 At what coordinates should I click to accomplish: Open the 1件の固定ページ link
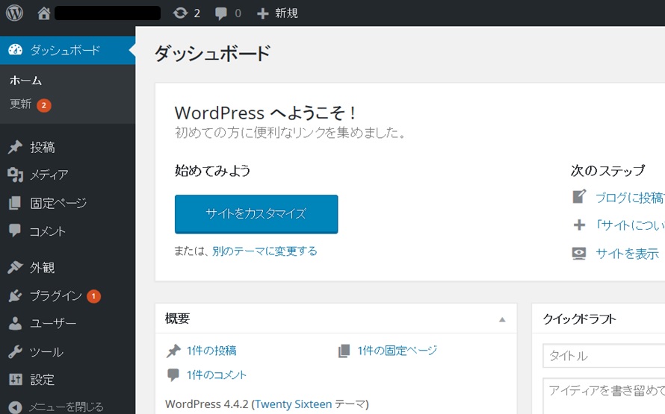[397, 351]
